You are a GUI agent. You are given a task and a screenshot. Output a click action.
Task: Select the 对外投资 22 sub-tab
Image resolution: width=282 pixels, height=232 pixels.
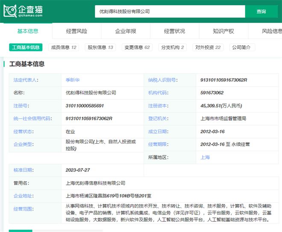pos(208,47)
